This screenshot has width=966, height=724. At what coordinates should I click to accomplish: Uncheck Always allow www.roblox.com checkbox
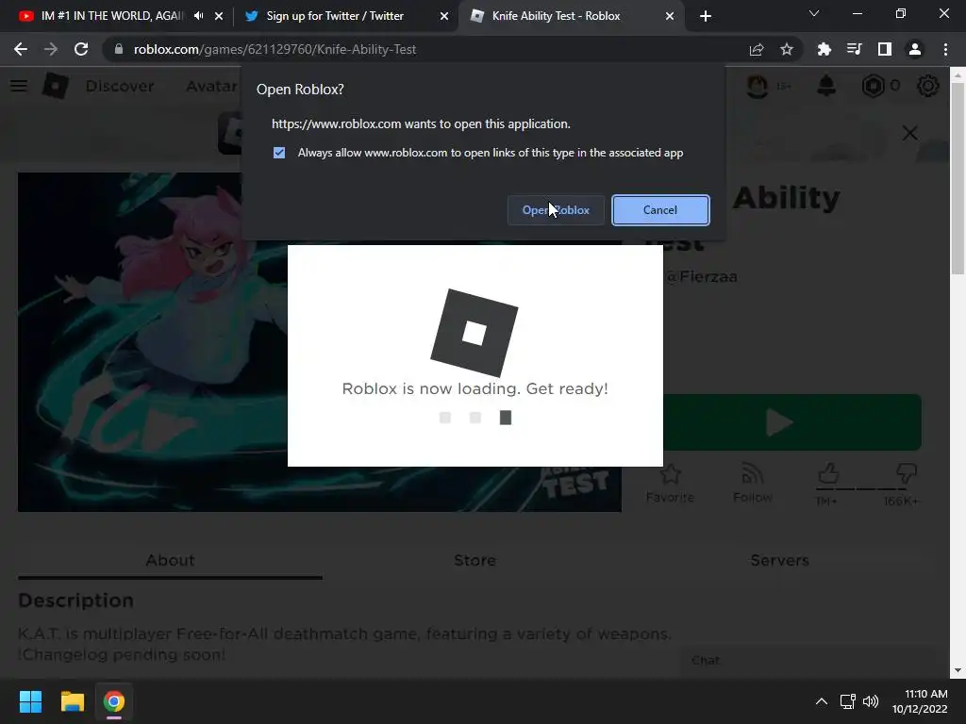(x=279, y=153)
